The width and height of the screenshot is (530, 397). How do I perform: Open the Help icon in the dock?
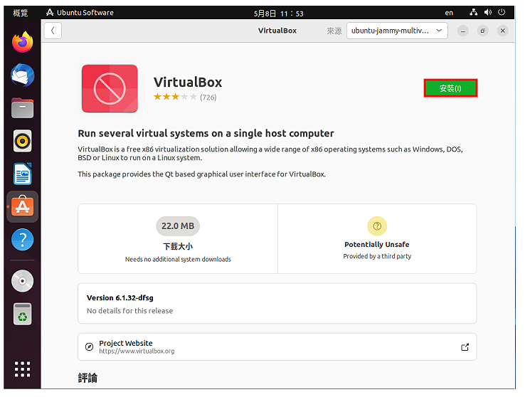tap(22, 240)
